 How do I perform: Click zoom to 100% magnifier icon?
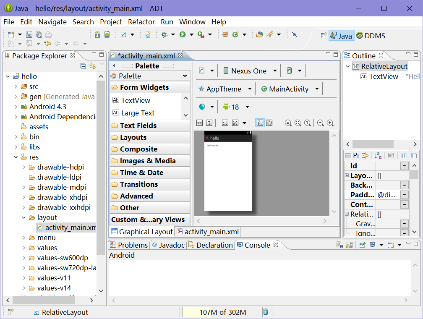point(308,123)
